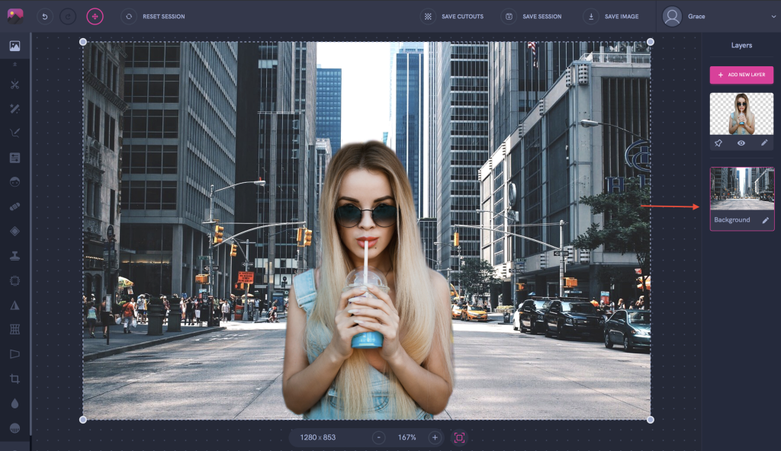This screenshot has height=451, width=781.
Task: Click the zoom out minus button
Action: pyautogui.click(x=379, y=437)
